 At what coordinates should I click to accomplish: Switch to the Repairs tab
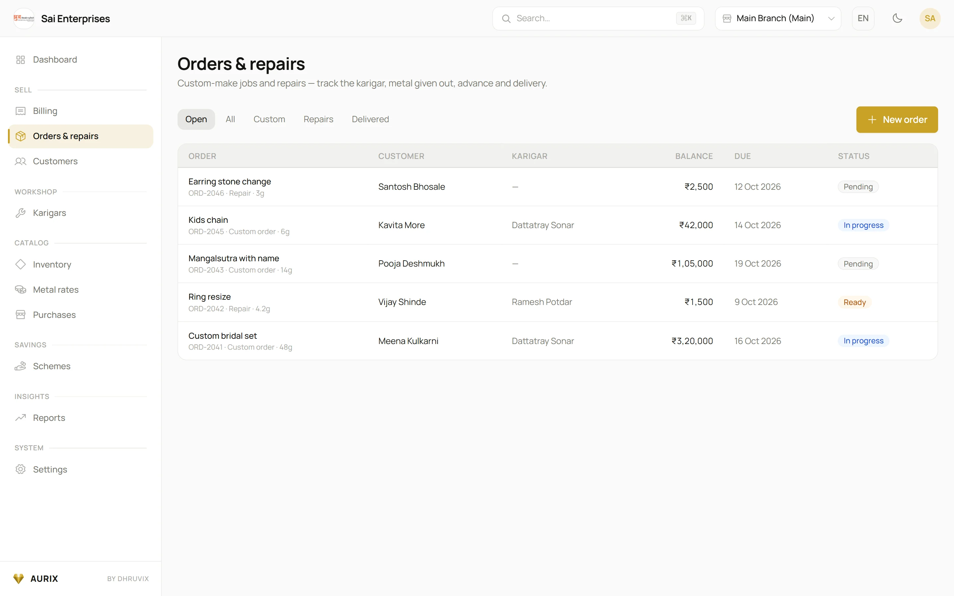[x=318, y=120]
